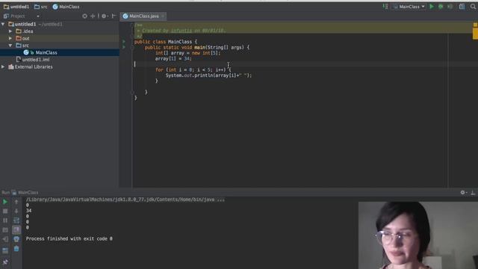Place cursor on the 'array[1] = 34;' line
Image resolution: width=478 pixels, height=269 pixels.
pos(173,58)
